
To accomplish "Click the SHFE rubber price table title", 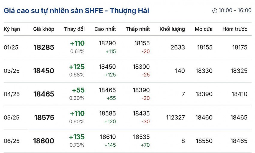I will tap(76, 11).
